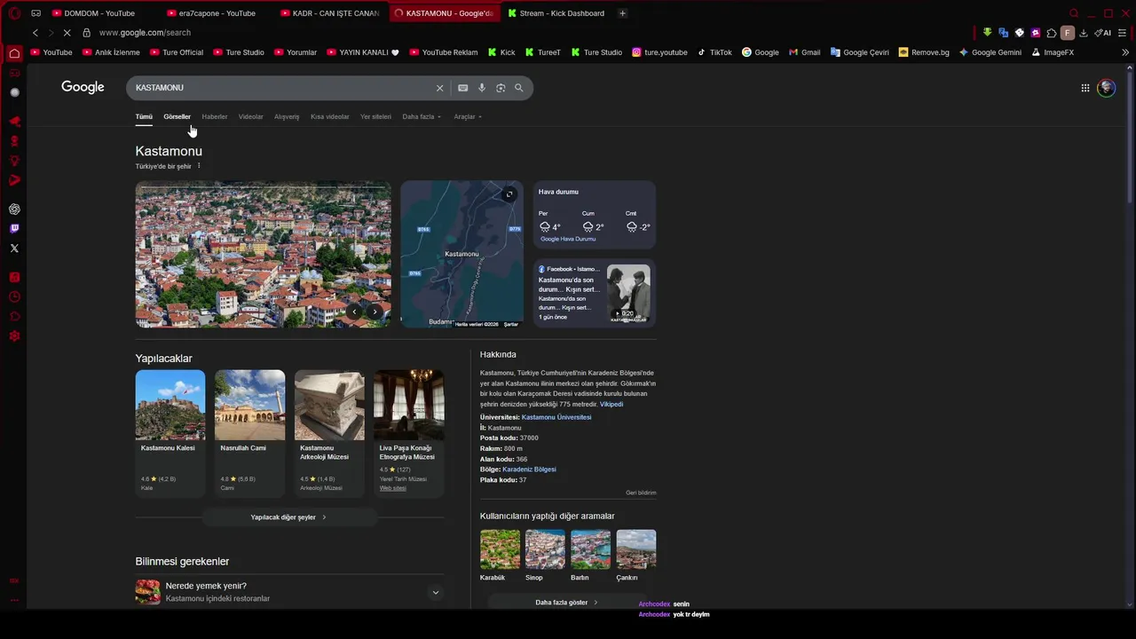Image resolution: width=1136 pixels, height=639 pixels.
Task: Open the AI button in toolbar
Action: coord(1103,33)
